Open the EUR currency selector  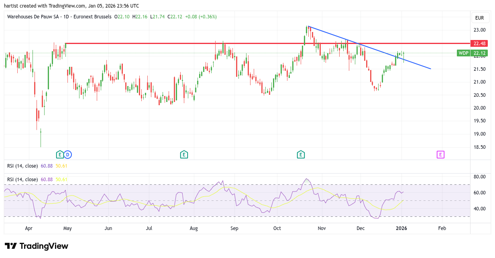point(479,18)
